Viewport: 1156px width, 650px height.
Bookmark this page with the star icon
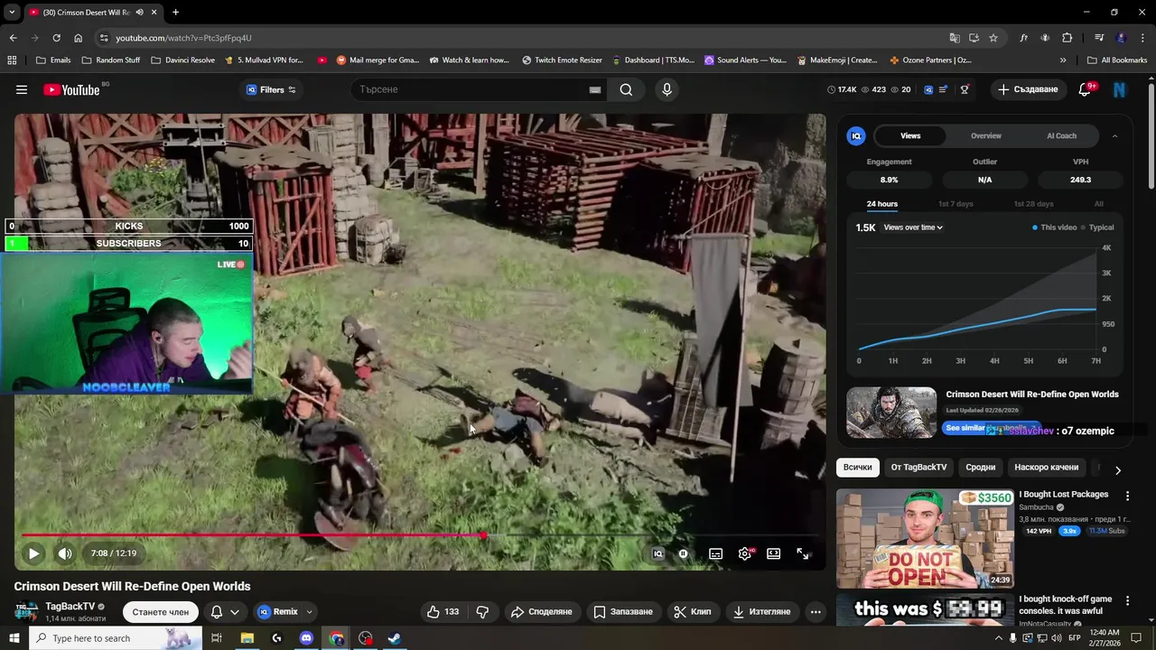(993, 38)
